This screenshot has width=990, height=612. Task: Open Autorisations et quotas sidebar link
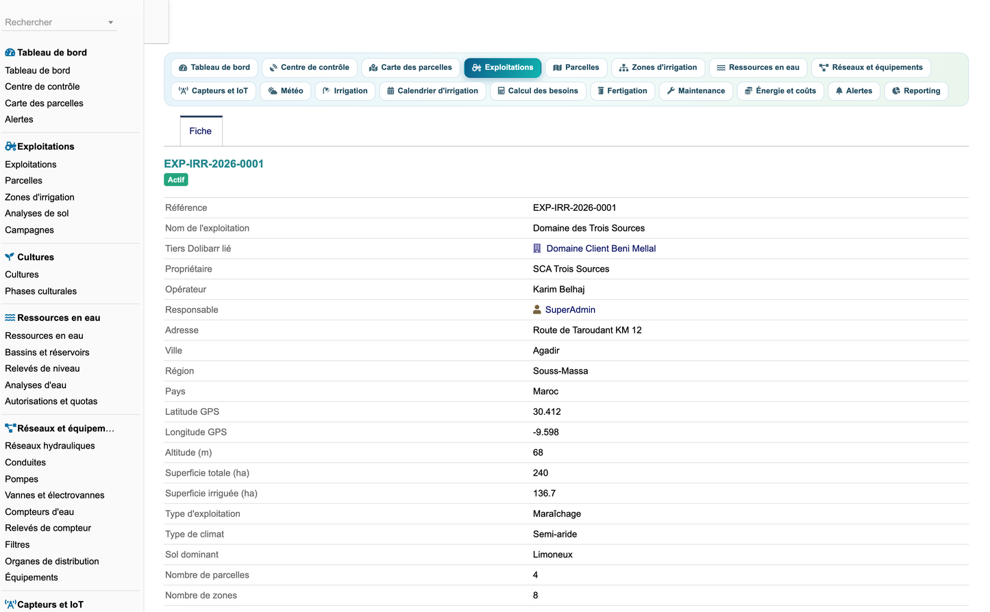coord(51,402)
